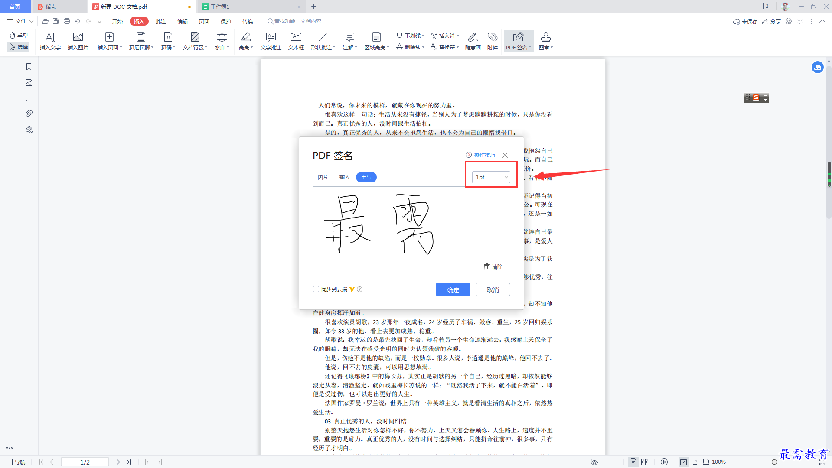This screenshot has width=832, height=468.
Task: Open the bookmark panel in left sidebar
Action: click(29, 67)
